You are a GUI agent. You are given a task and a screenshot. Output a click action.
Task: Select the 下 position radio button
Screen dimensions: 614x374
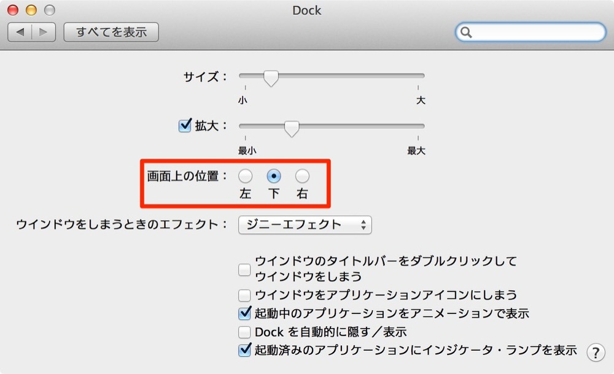point(274,176)
